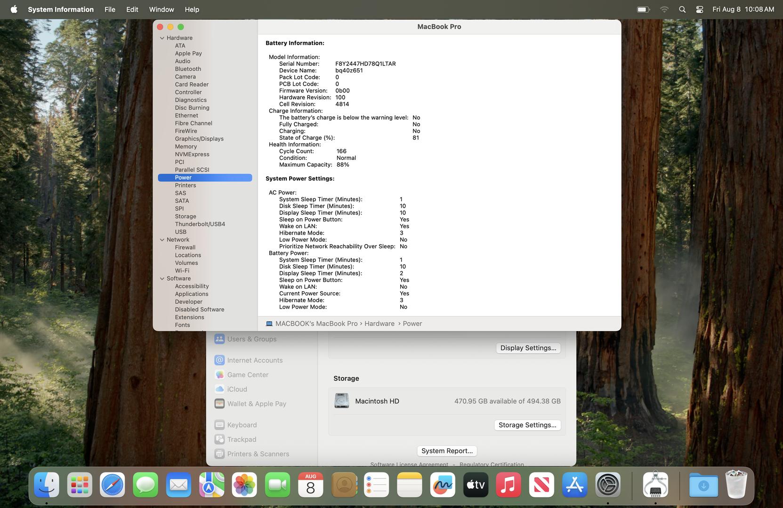783x508 pixels.
Task: Collapse the Network section
Action: [162, 240]
